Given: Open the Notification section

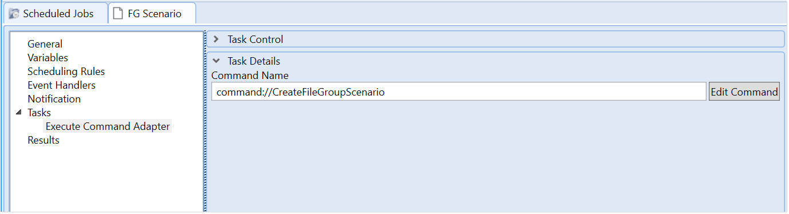Looking at the screenshot, I should coord(54,99).
